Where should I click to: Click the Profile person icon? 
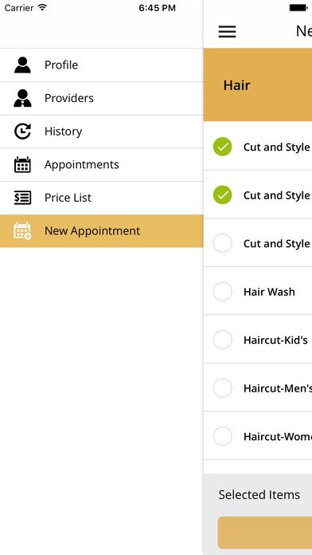[22, 65]
